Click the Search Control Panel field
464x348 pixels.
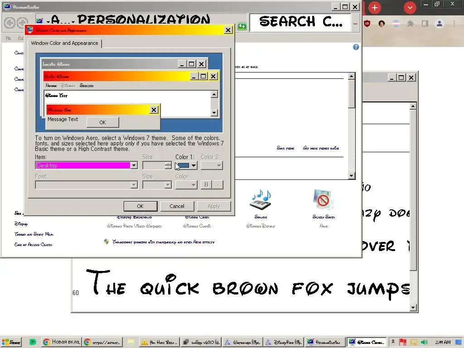tap(301, 22)
